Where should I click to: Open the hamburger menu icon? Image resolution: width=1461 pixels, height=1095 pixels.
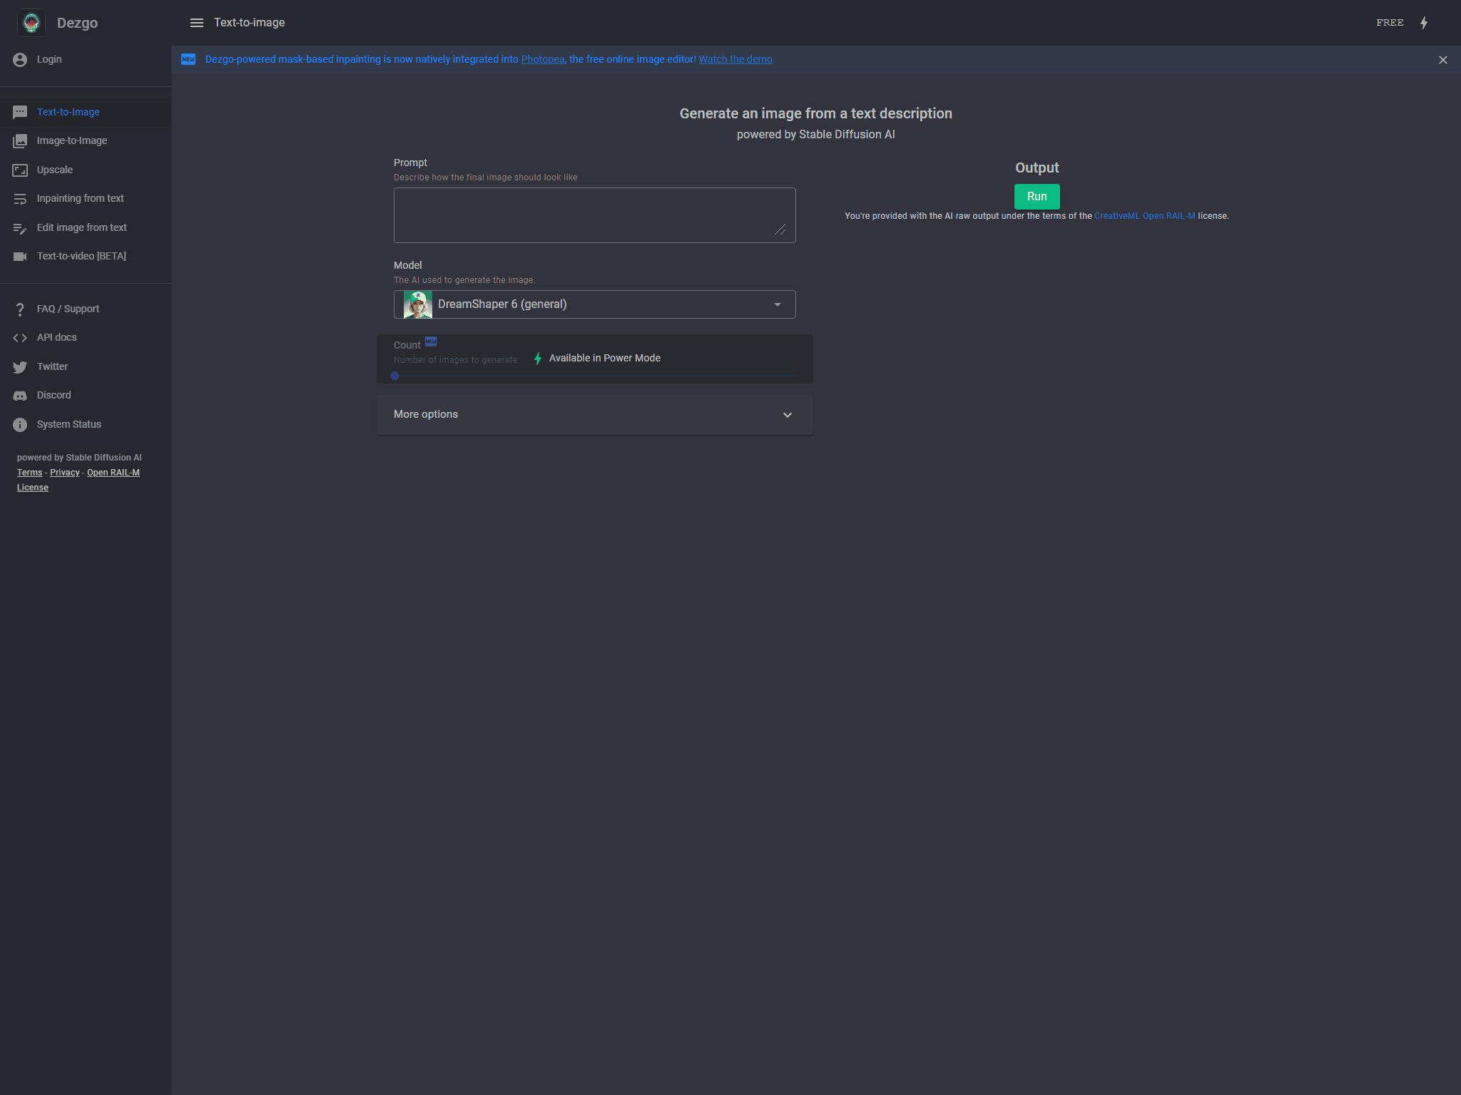[197, 23]
